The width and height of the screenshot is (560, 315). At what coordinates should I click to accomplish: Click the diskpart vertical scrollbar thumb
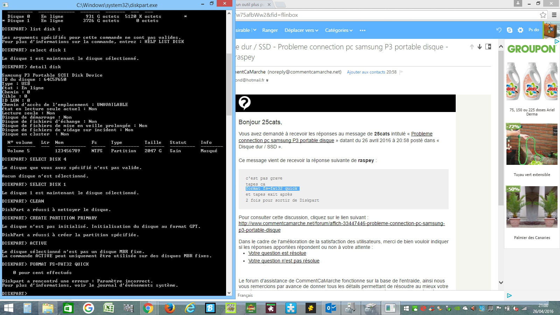pos(229,84)
